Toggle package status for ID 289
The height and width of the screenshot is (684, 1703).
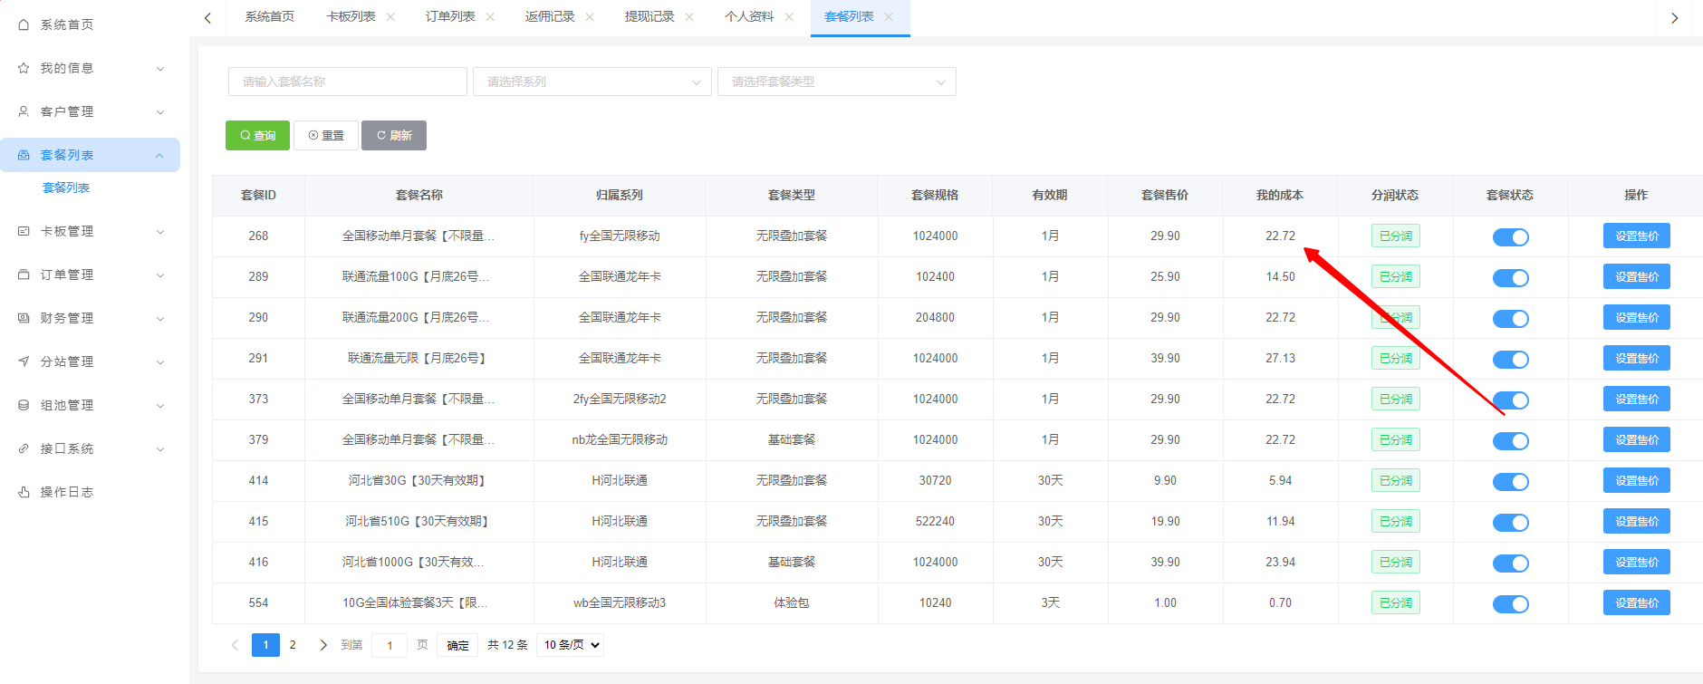1510,277
